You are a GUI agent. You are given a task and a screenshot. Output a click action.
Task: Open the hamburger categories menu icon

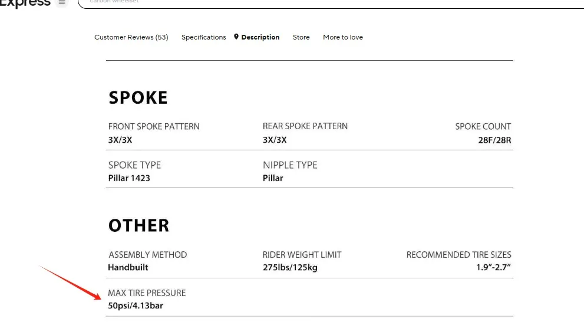pyautogui.click(x=62, y=2)
